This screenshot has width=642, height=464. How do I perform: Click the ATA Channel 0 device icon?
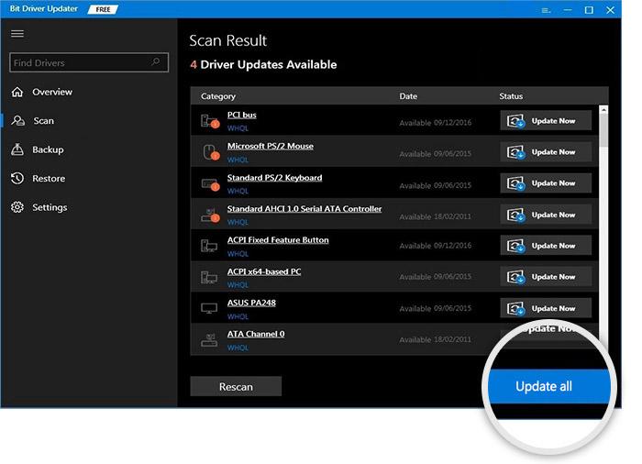click(x=208, y=339)
